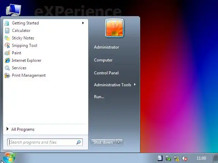Click the Windows Start orb

click(x=9, y=158)
